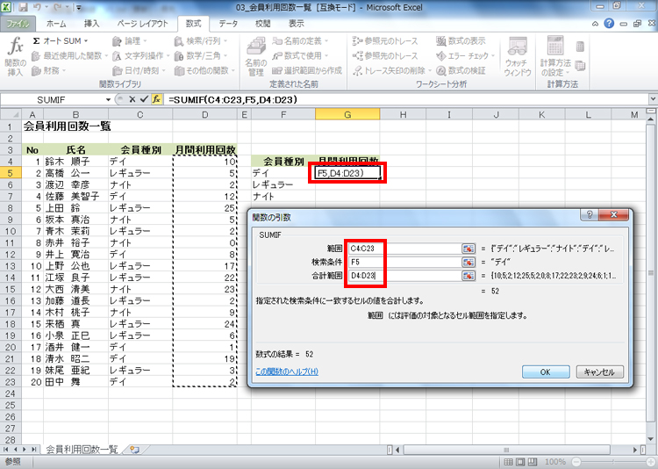Click Trace Dependents (参照先のトレース)
This screenshot has height=469, width=658.
point(385,55)
